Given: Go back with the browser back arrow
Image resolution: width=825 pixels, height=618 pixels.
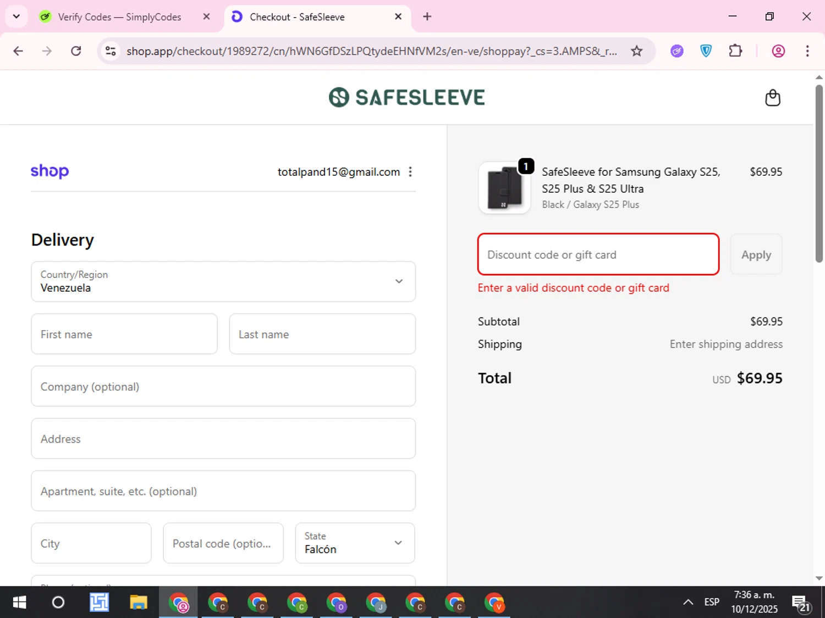Looking at the screenshot, I should coord(18,51).
